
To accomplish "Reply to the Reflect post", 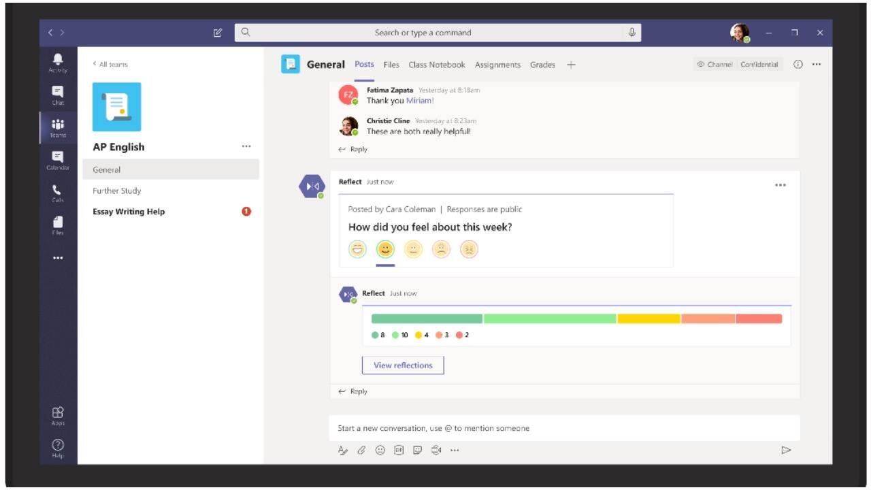I will pos(352,391).
